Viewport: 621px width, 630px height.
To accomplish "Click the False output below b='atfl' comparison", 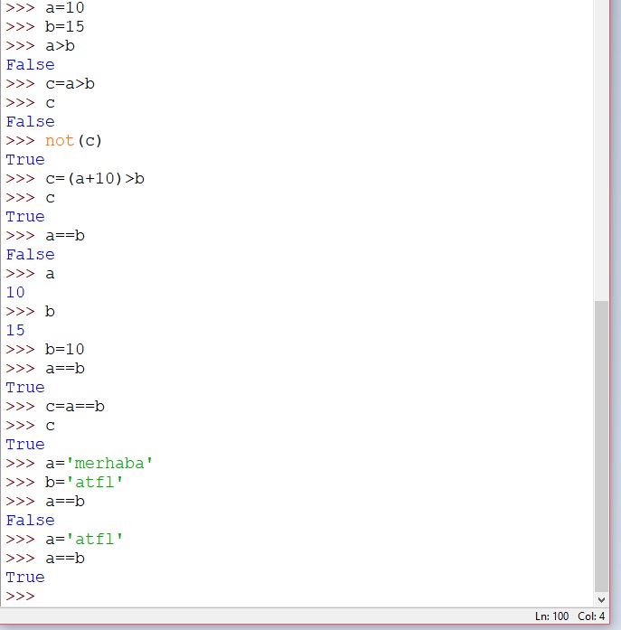I will pyautogui.click(x=30, y=521).
